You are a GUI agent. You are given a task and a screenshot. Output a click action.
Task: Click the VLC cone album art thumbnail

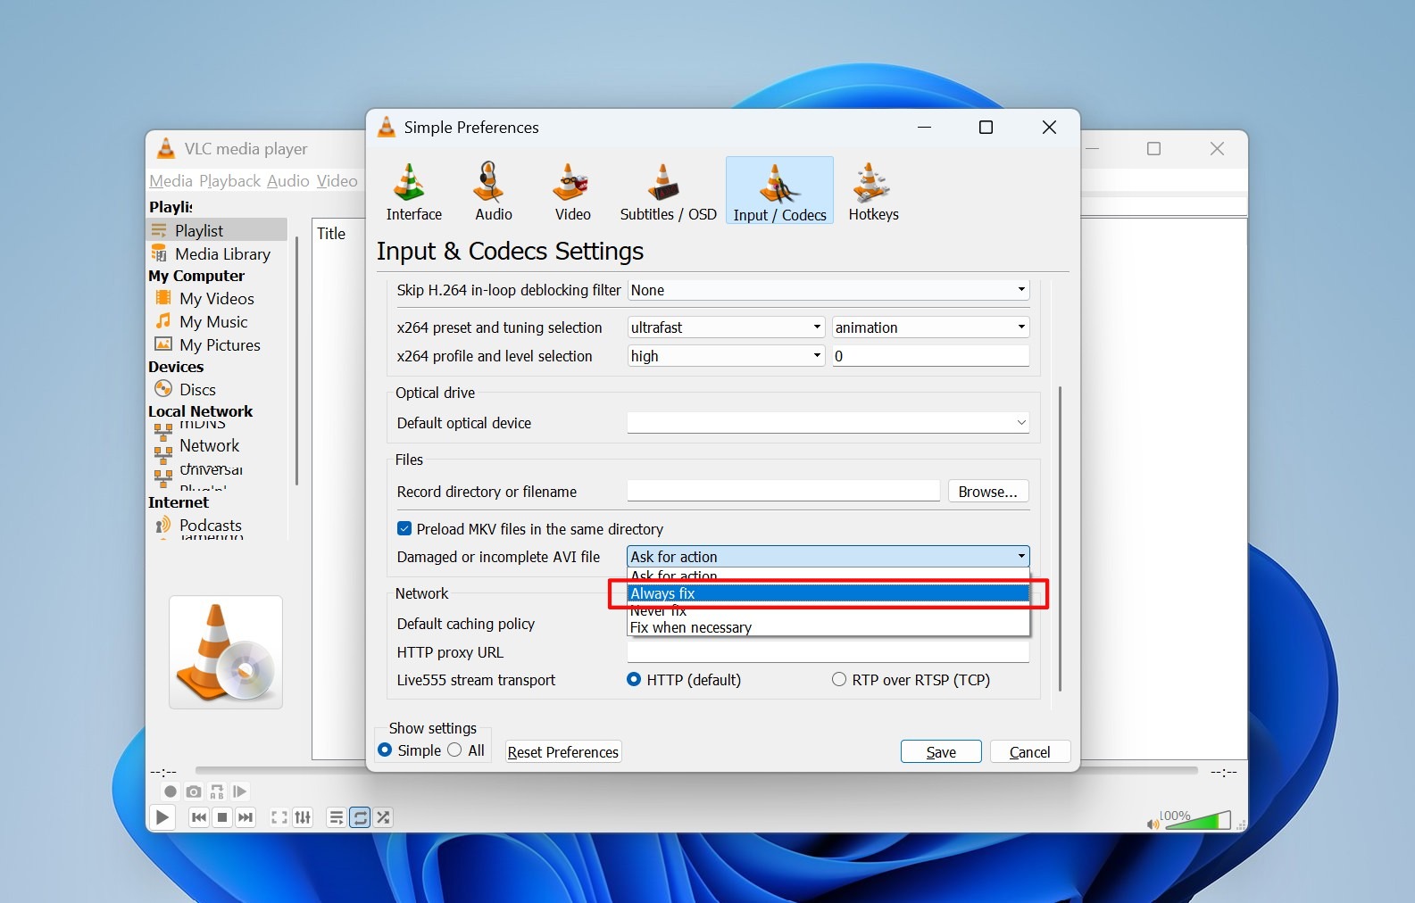tap(226, 652)
